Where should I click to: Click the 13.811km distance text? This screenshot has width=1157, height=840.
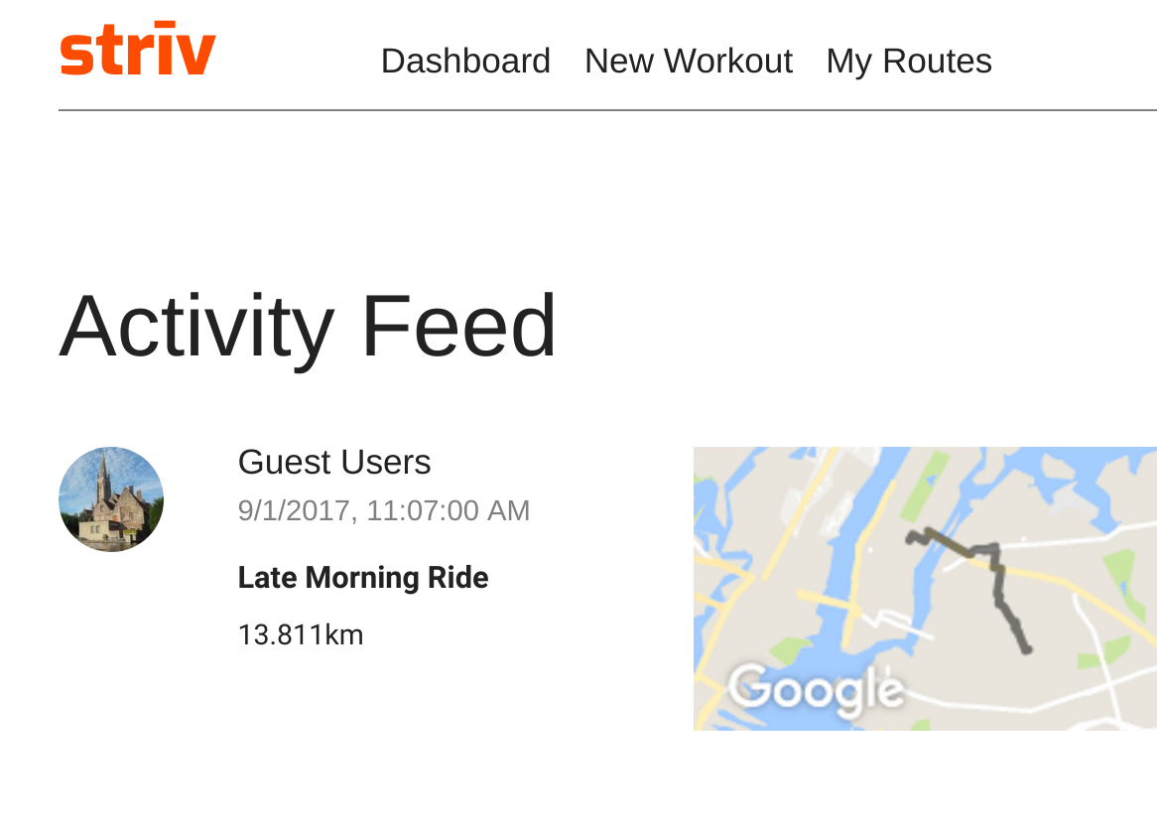click(301, 634)
